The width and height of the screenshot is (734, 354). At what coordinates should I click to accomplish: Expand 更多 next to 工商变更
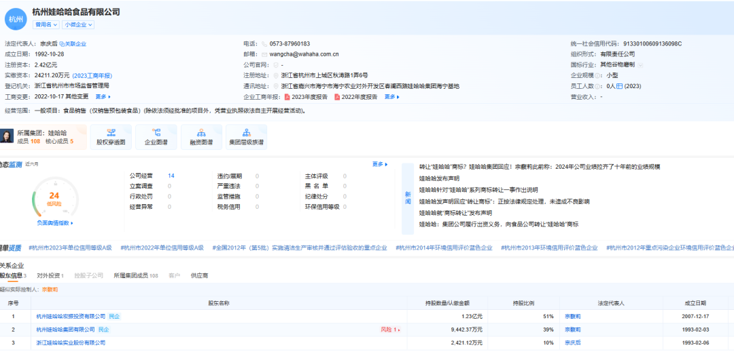tap(103, 97)
